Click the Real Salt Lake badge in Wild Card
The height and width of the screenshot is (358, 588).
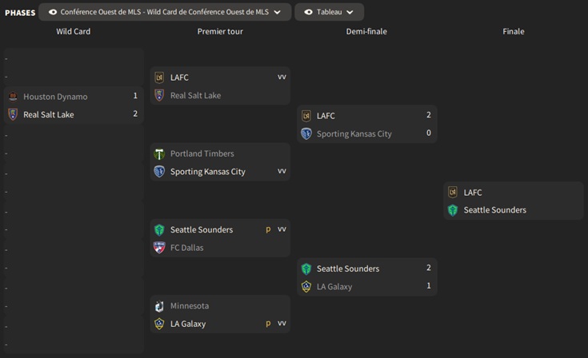tap(13, 114)
